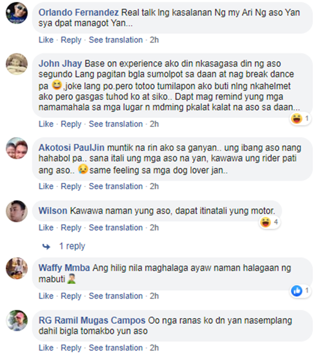The image size is (334, 356).
Task: Open Orlando Fernandez's profile picture
Action: coord(16,13)
